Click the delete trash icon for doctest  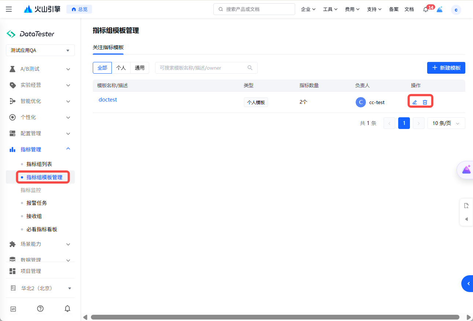425,102
